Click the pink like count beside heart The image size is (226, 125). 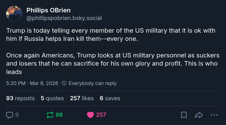101,115
